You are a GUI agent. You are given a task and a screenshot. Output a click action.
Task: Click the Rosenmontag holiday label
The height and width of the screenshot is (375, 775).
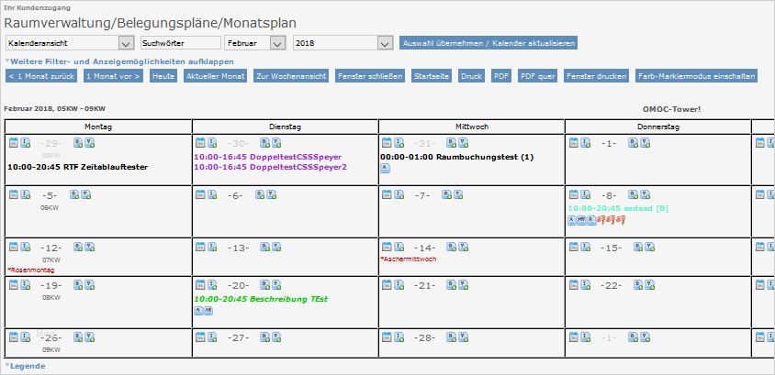click(31, 270)
